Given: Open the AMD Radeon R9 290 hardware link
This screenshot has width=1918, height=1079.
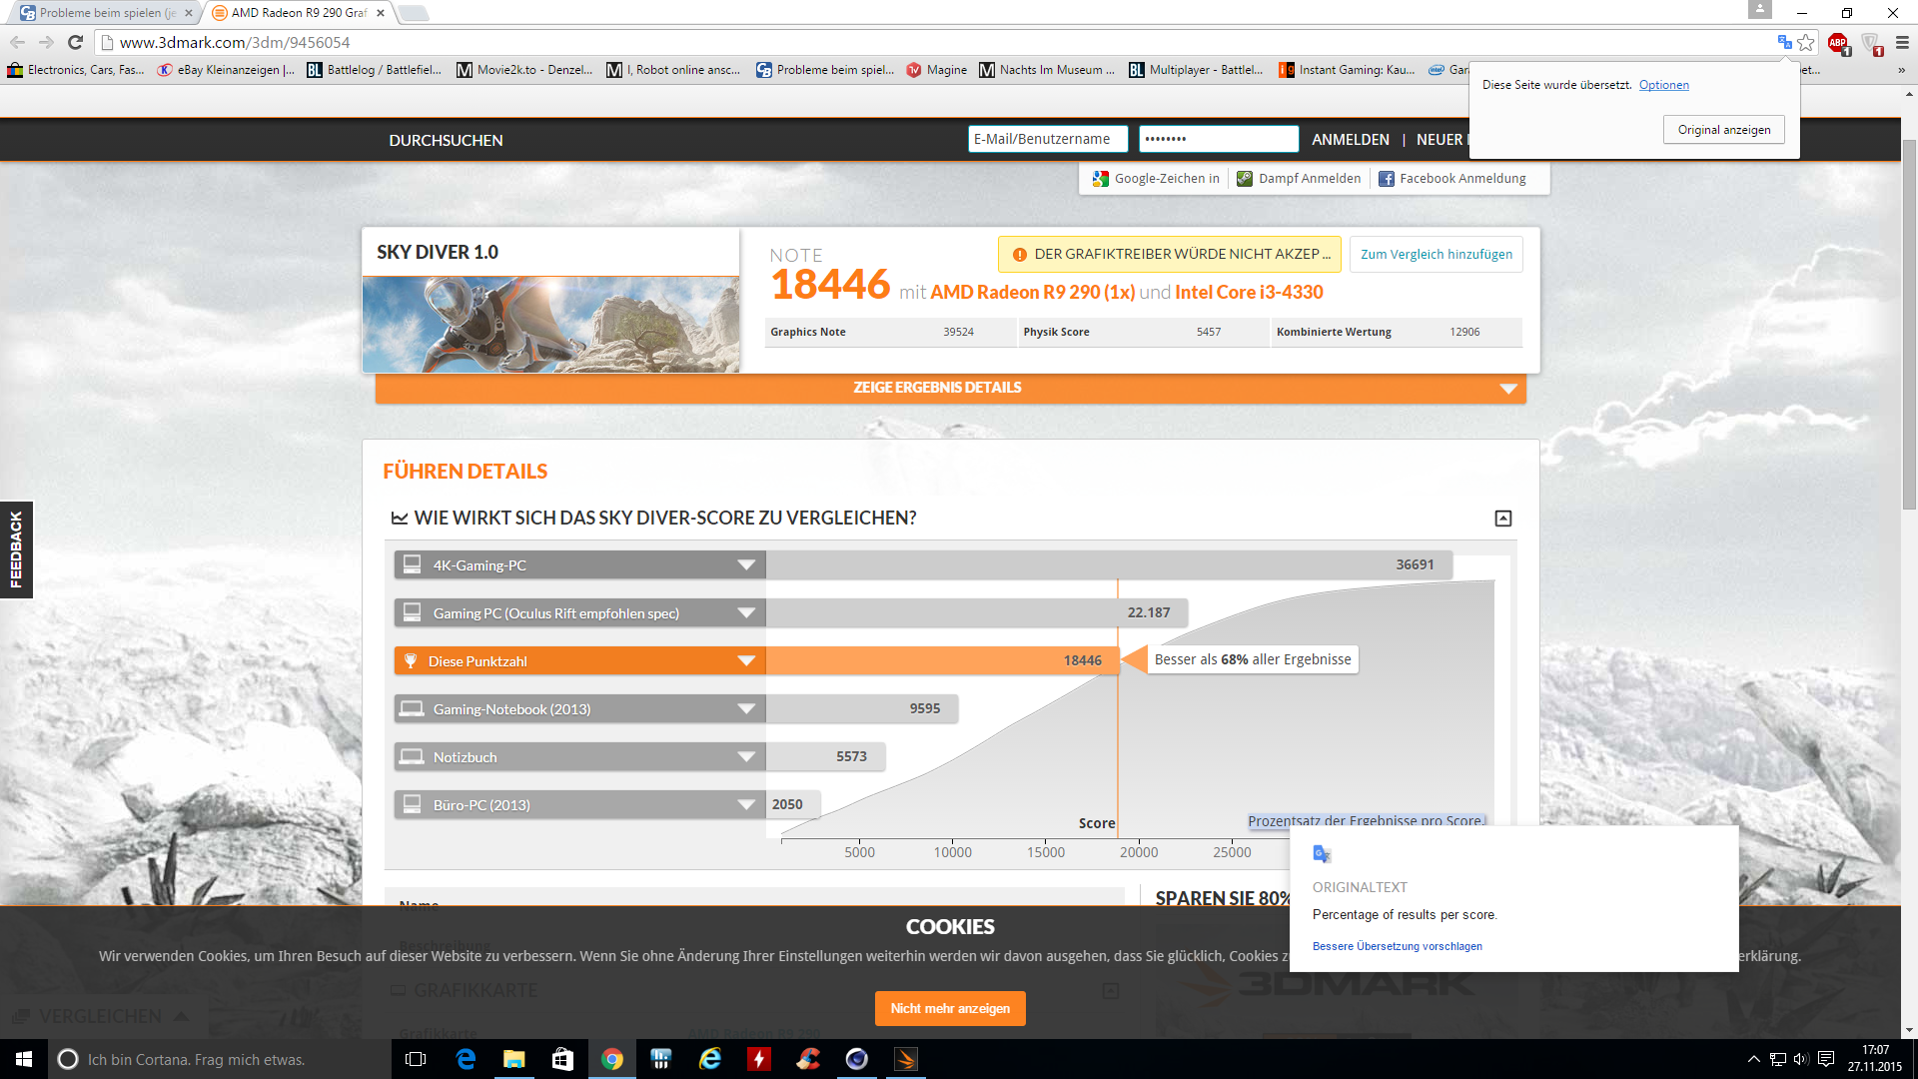Looking at the screenshot, I should pyautogui.click(x=1032, y=292).
